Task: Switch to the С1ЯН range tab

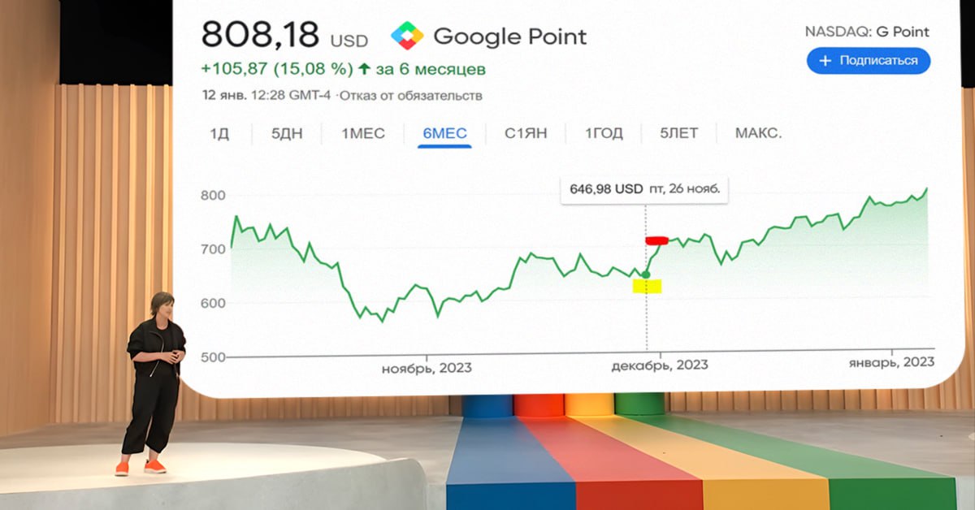Action: click(x=526, y=133)
